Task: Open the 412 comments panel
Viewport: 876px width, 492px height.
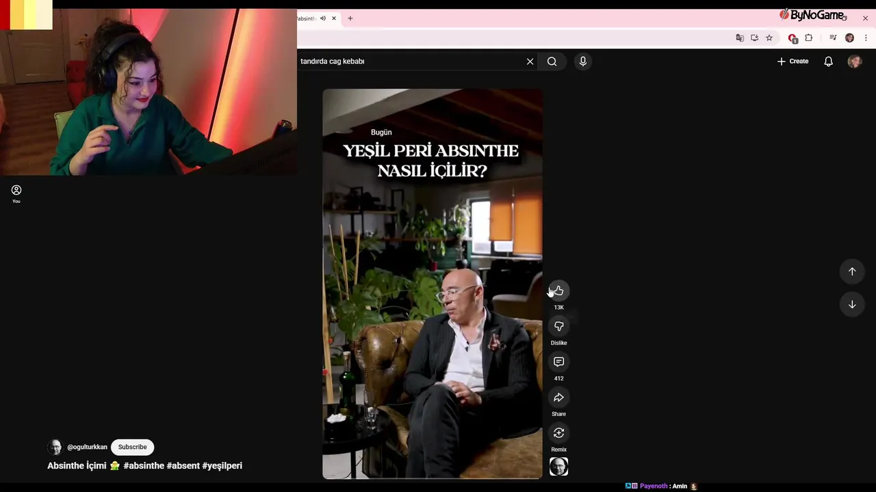Action: pos(558,362)
